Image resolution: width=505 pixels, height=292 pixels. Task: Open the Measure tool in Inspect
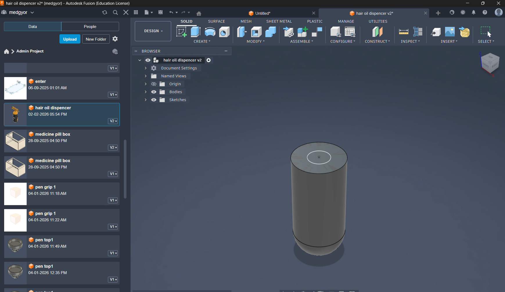click(403, 32)
